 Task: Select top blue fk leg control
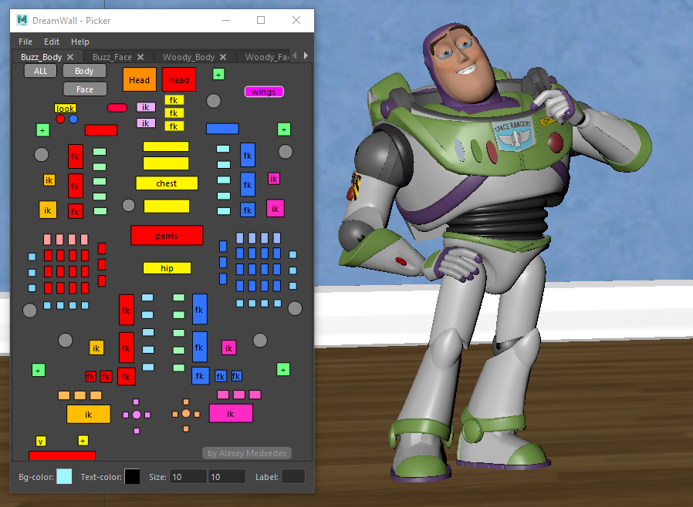click(200, 309)
